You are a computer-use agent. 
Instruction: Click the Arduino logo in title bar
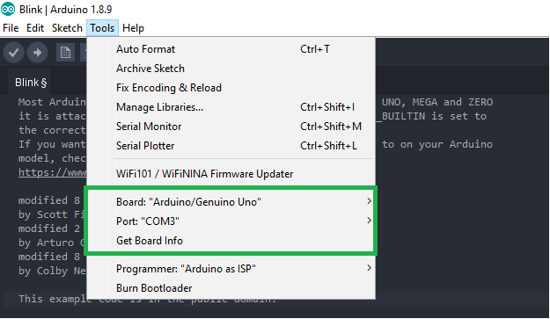(x=8, y=9)
